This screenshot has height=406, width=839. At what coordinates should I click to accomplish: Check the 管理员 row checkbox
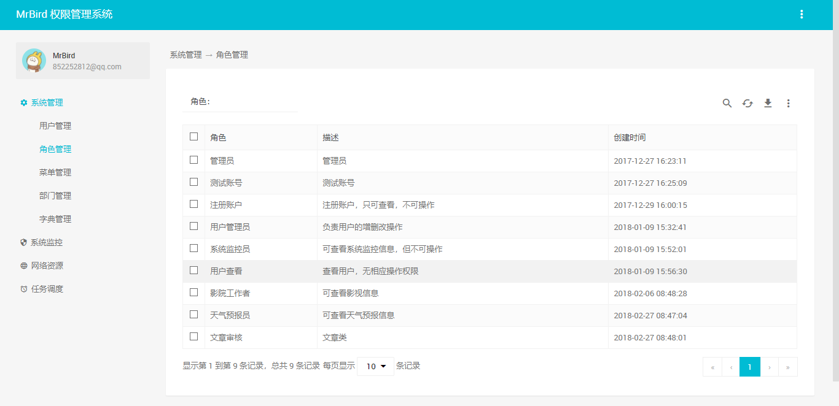pyautogui.click(x=194, y=159)
